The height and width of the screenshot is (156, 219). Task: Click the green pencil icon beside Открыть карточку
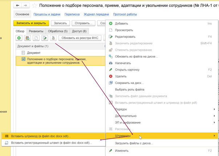click(x=111, y=70)
